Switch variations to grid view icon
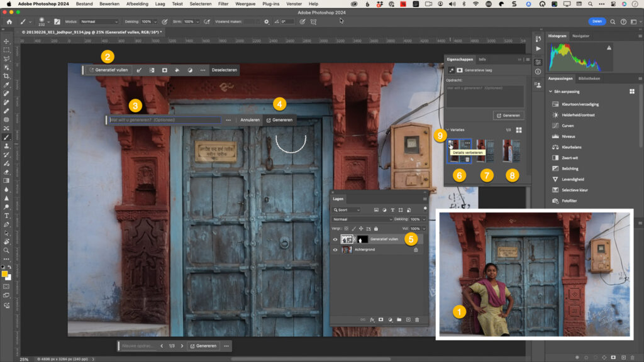Screen dimensions: 644x362 click(519, 130)
